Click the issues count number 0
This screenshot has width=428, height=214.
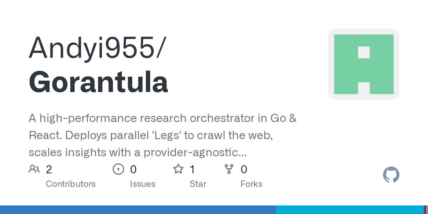click(x=133, y=169)
